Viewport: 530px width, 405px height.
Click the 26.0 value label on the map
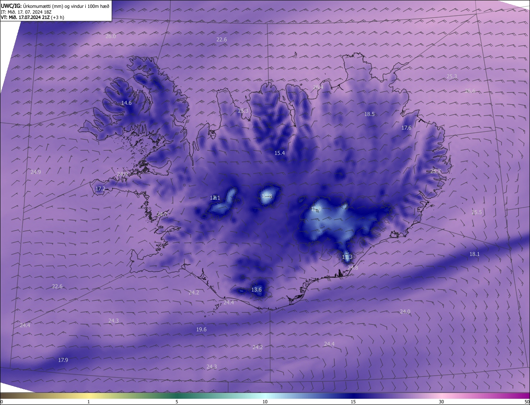coord(111,36)
